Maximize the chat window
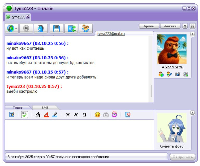200x166 pixels. coord(189,9)
